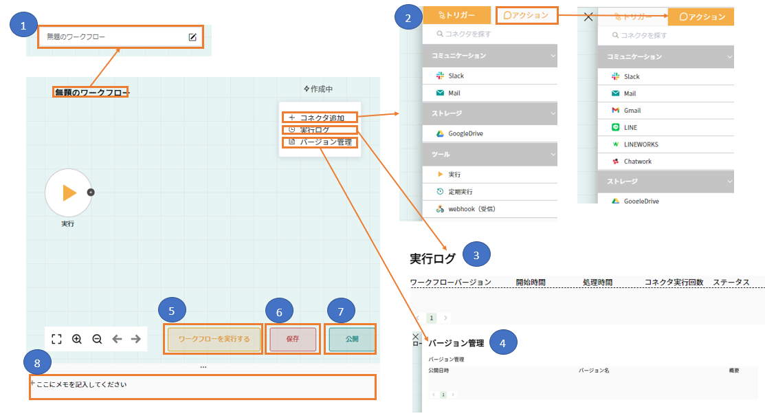This screenshot has width=765, height=418.
Task: Collapse the ツール category header
Action: [x=489, y=155]
